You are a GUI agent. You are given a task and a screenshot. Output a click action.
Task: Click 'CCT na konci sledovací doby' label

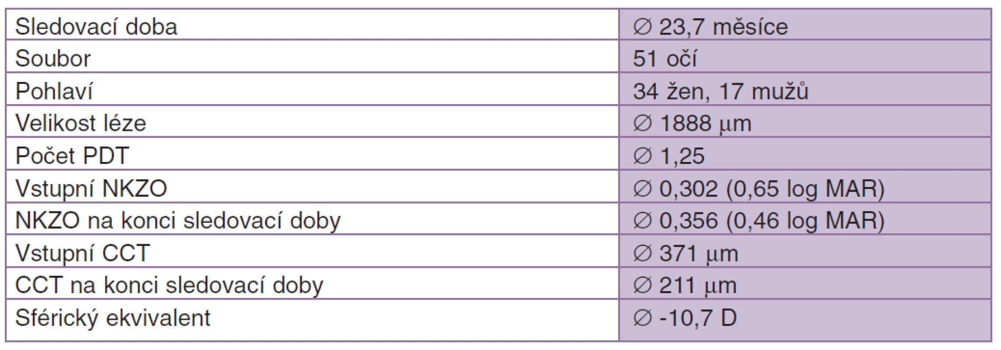tap(169, 285)
